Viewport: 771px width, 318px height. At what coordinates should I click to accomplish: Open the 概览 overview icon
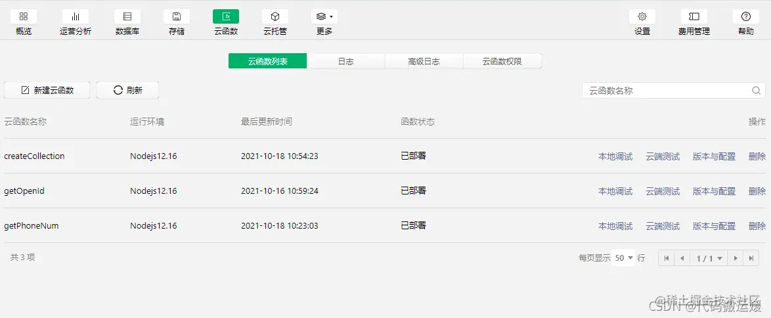click(24, 16)
